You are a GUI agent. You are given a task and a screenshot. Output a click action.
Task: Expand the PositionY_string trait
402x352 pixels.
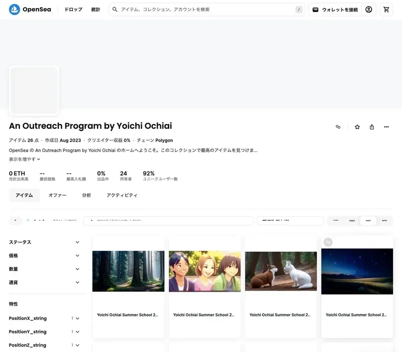[44, 332]
